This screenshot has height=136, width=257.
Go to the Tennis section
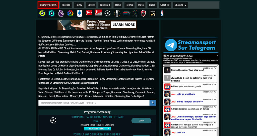point(129,5)
